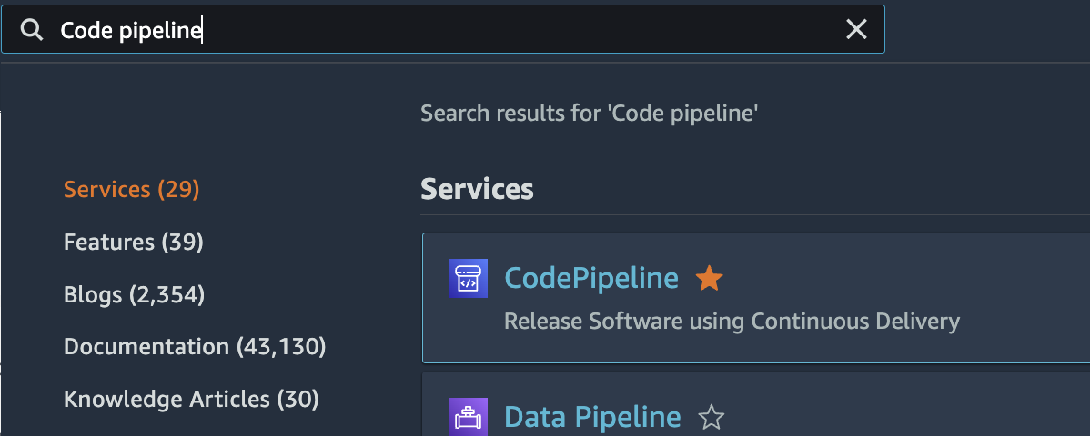Click 'Release Software using Continuous Delivery' description

(x=732, y=322)
